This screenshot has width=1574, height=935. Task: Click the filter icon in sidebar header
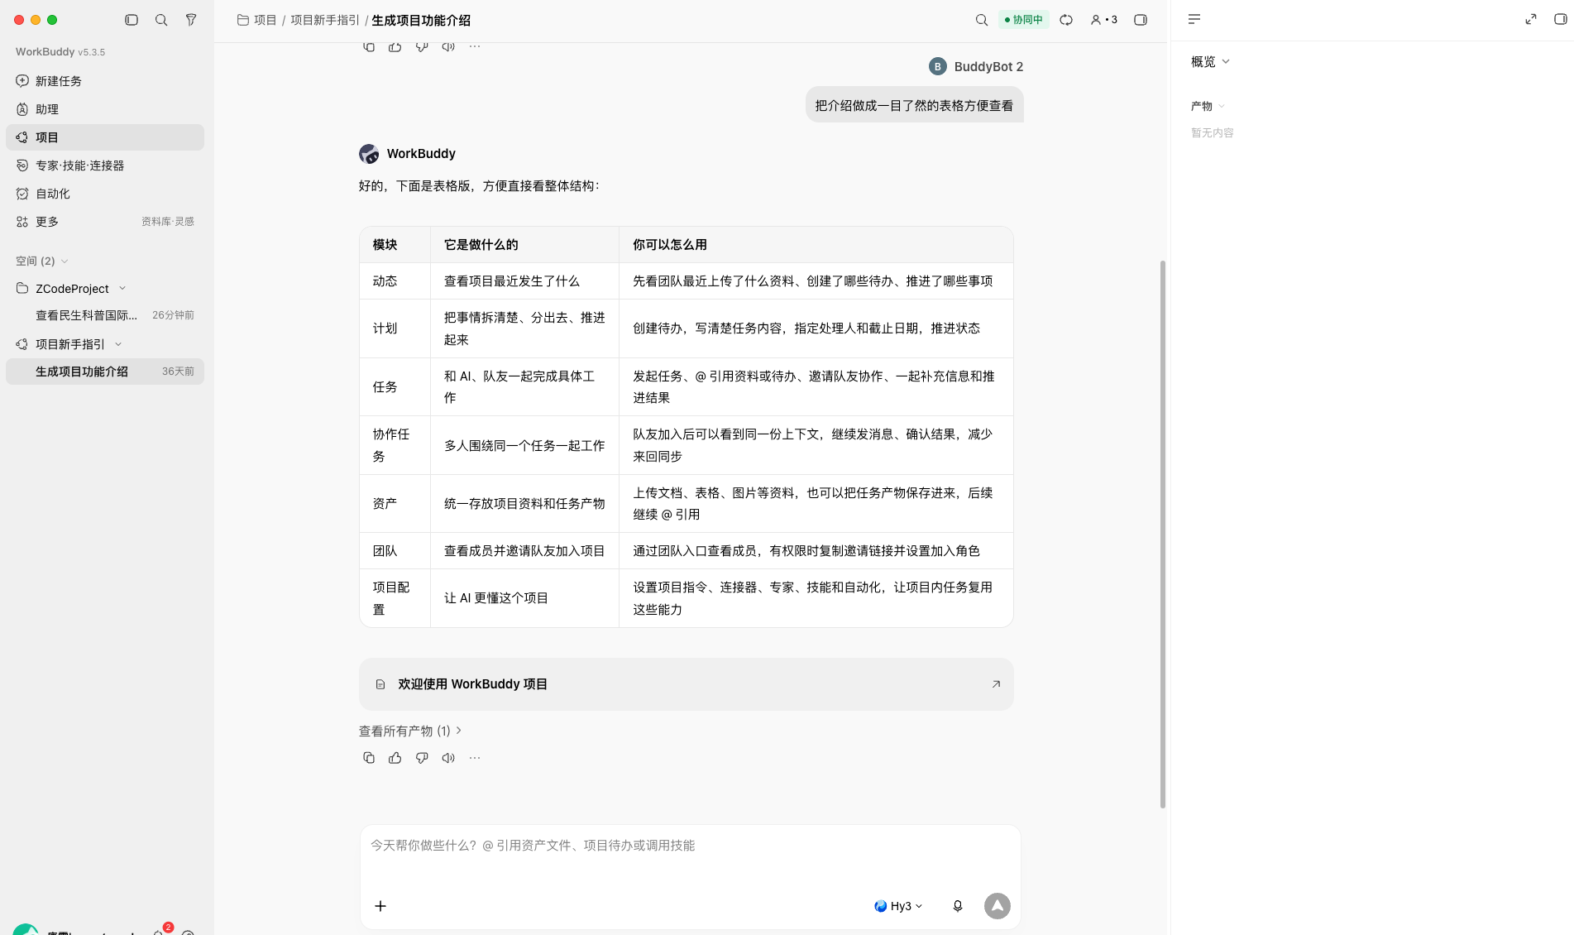click(x=191, y=20)
